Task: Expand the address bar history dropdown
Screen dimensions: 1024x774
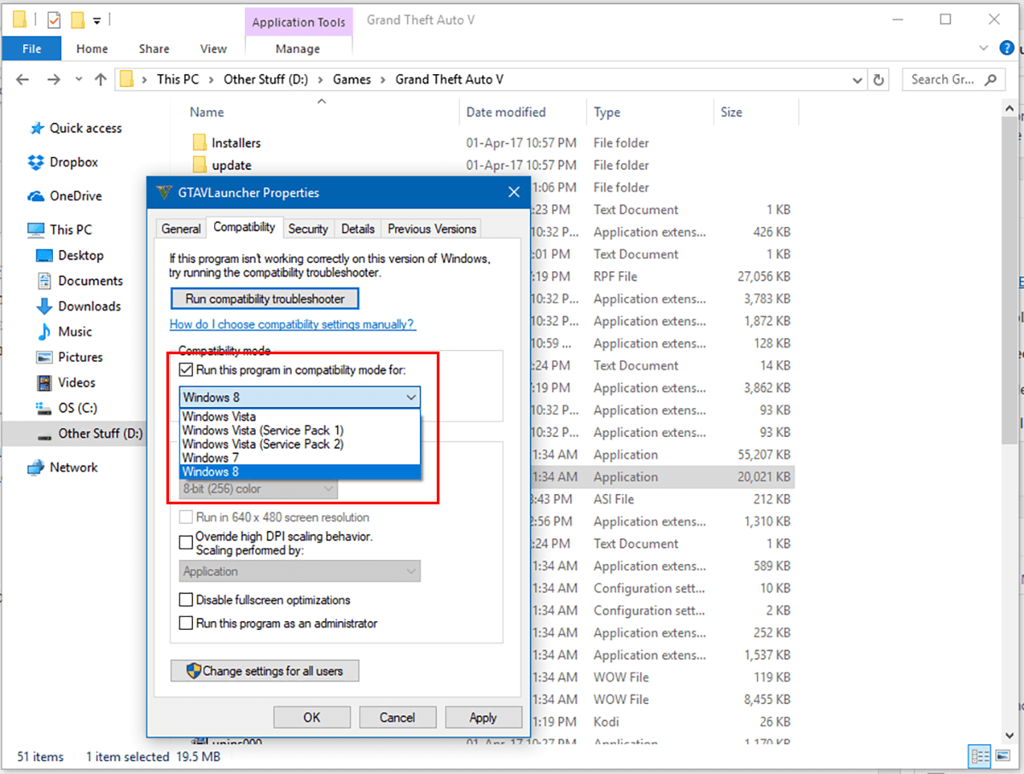Action: [858, 79]
